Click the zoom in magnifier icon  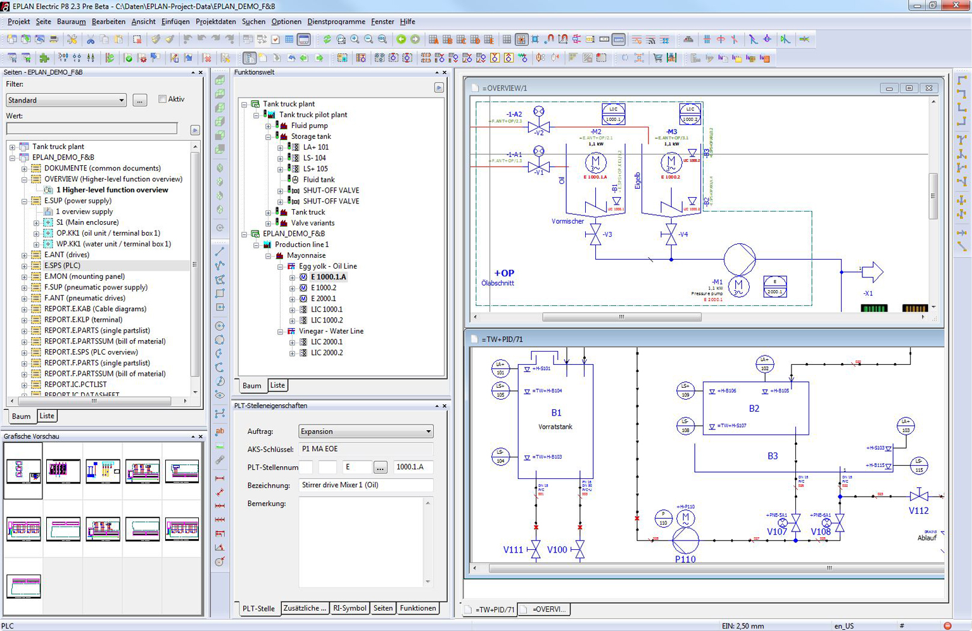pos(355,39)
